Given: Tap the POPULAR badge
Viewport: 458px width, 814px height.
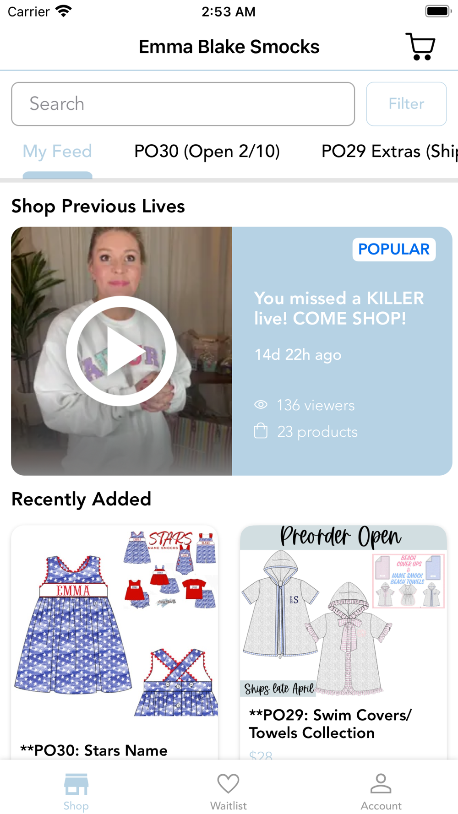Looking at the screenshot, I should pos(394,249).
